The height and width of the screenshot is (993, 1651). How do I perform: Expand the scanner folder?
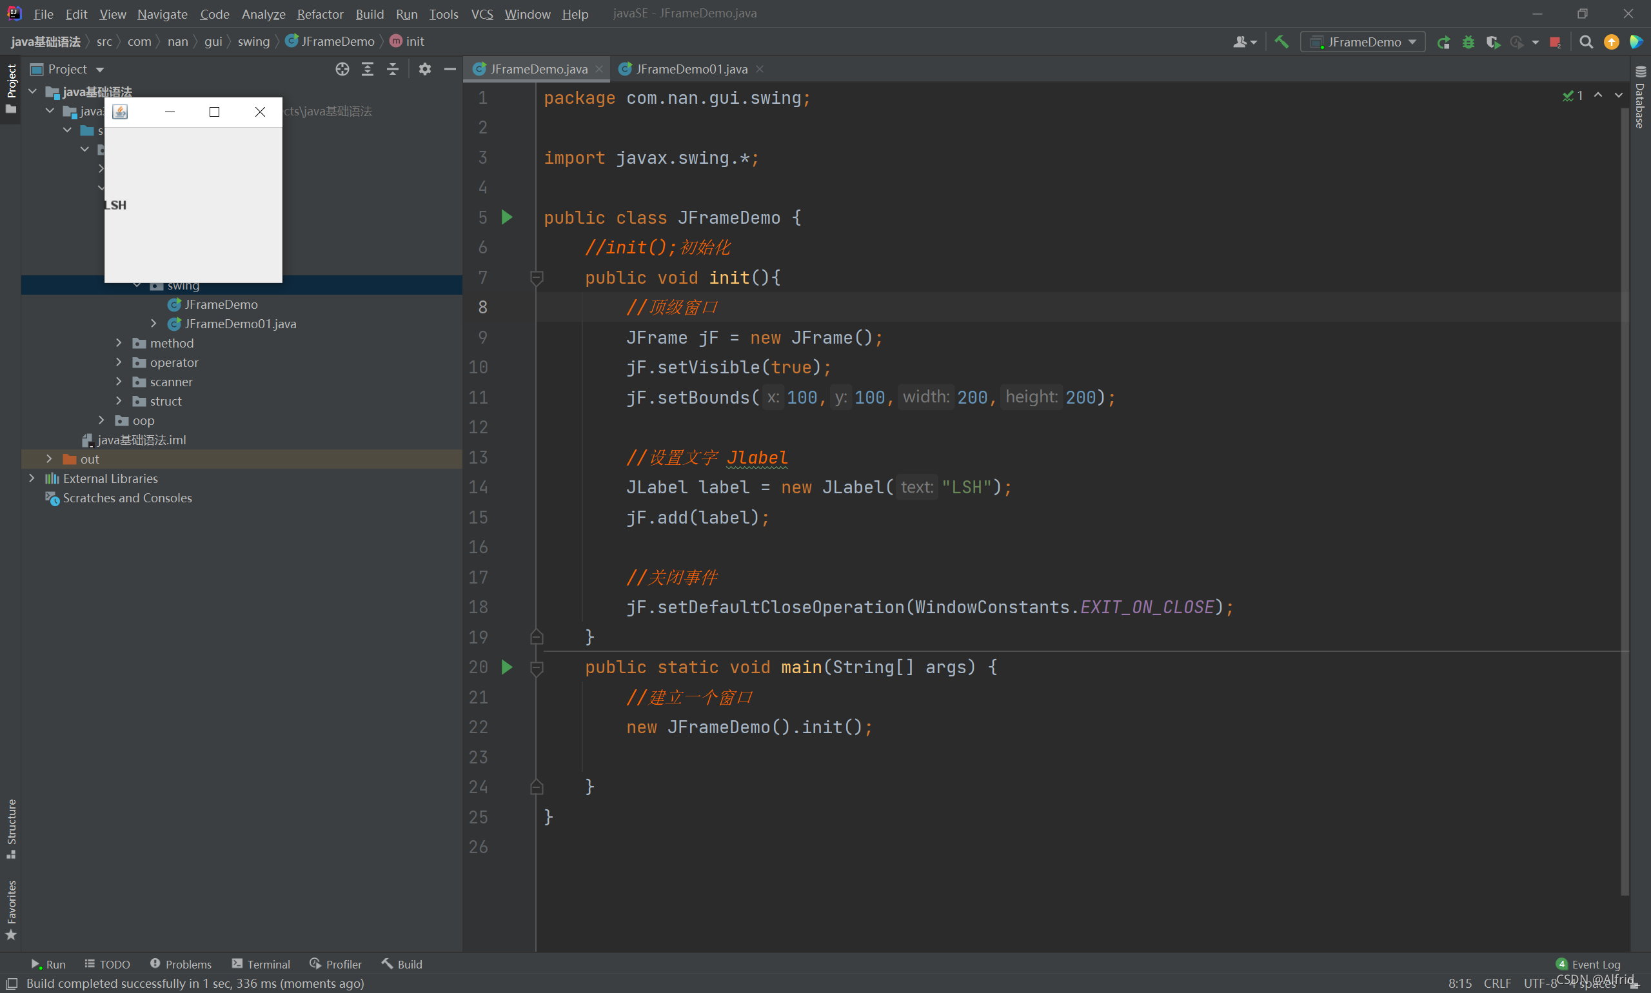pyautogui.click(x=119, y=382)
